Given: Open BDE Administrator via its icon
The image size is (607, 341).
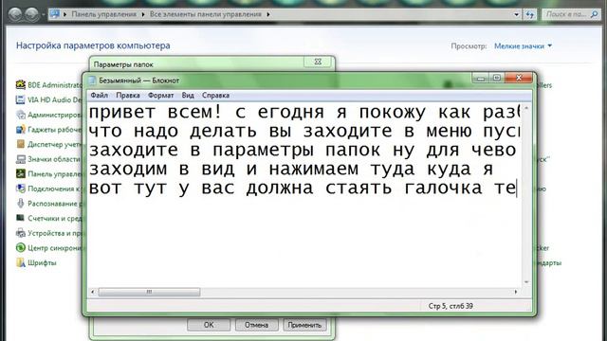Looking at the screenshot, I should coord(21,84).
